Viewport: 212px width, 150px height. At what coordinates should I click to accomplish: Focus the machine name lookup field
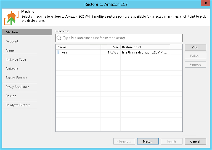121,38
